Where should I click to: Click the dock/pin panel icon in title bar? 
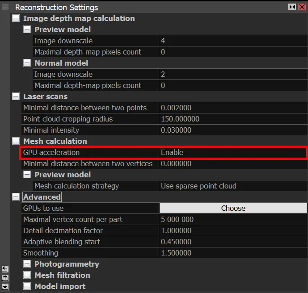pos(292,7)
